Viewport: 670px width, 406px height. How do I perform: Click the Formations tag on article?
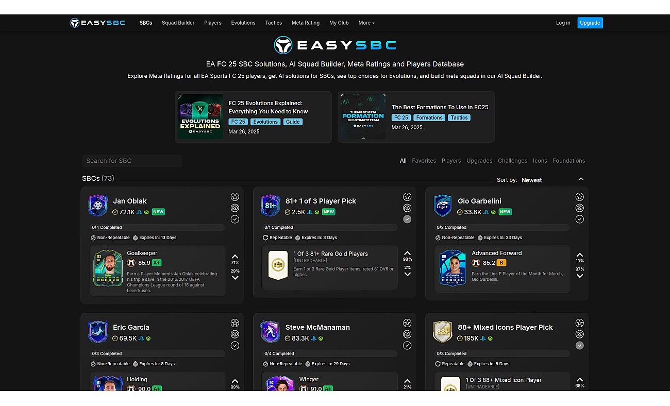point(429,118)
